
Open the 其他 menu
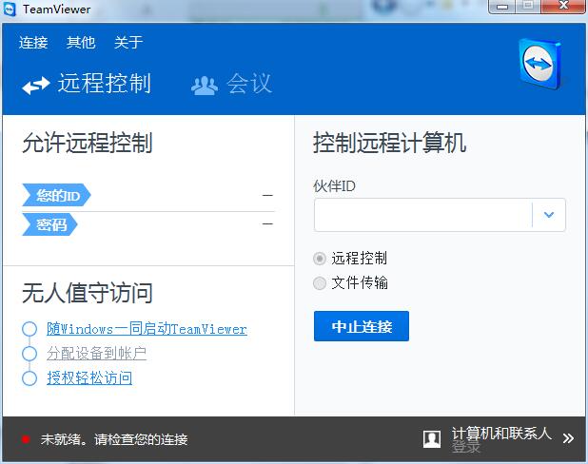[81, 43]
